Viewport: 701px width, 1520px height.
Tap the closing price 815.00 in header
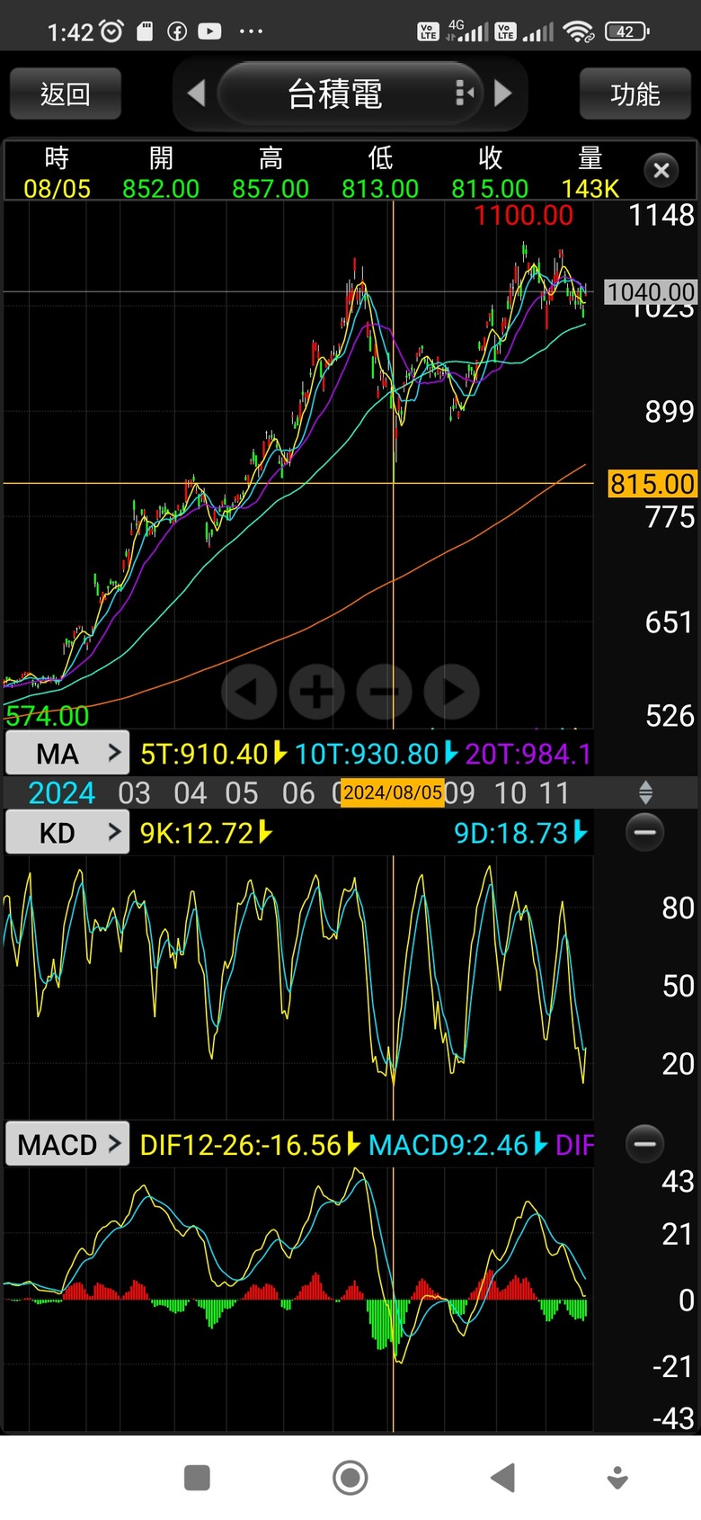[490, 189]
